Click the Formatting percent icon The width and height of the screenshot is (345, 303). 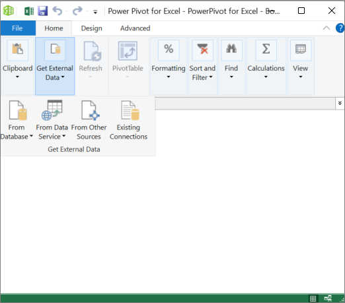click(x=169, y=50)
